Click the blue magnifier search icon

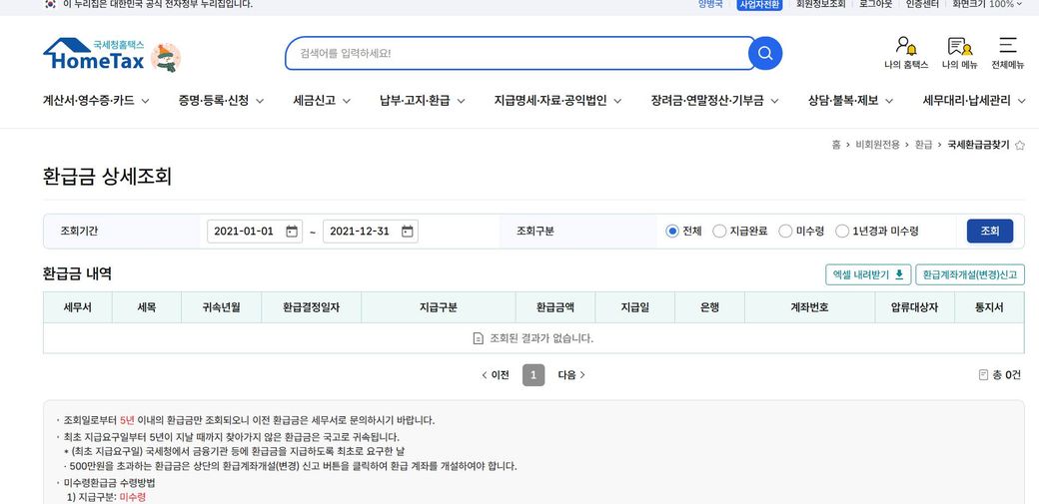click(765, 53)
